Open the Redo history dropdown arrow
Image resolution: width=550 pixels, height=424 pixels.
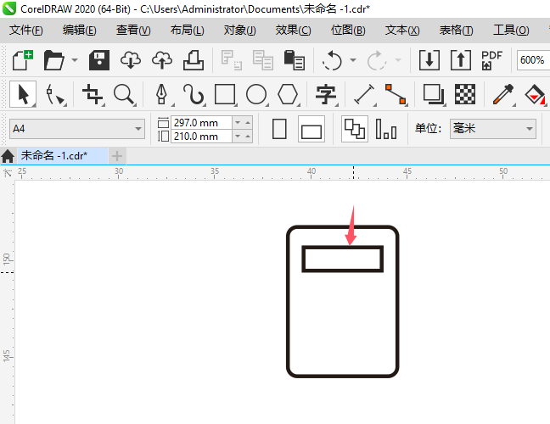[x=398, y=60]
